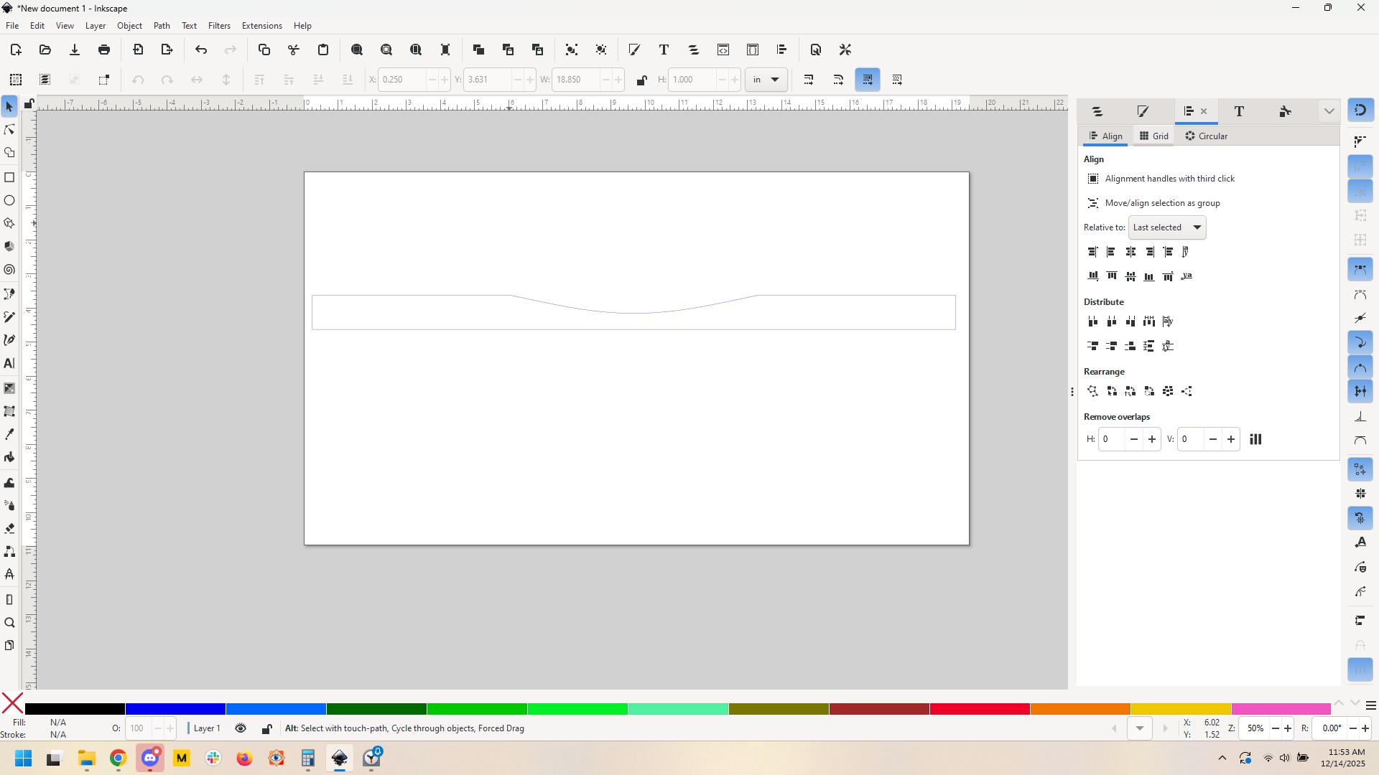Toggle Layer 1 visibility eye

coord(241,728)
